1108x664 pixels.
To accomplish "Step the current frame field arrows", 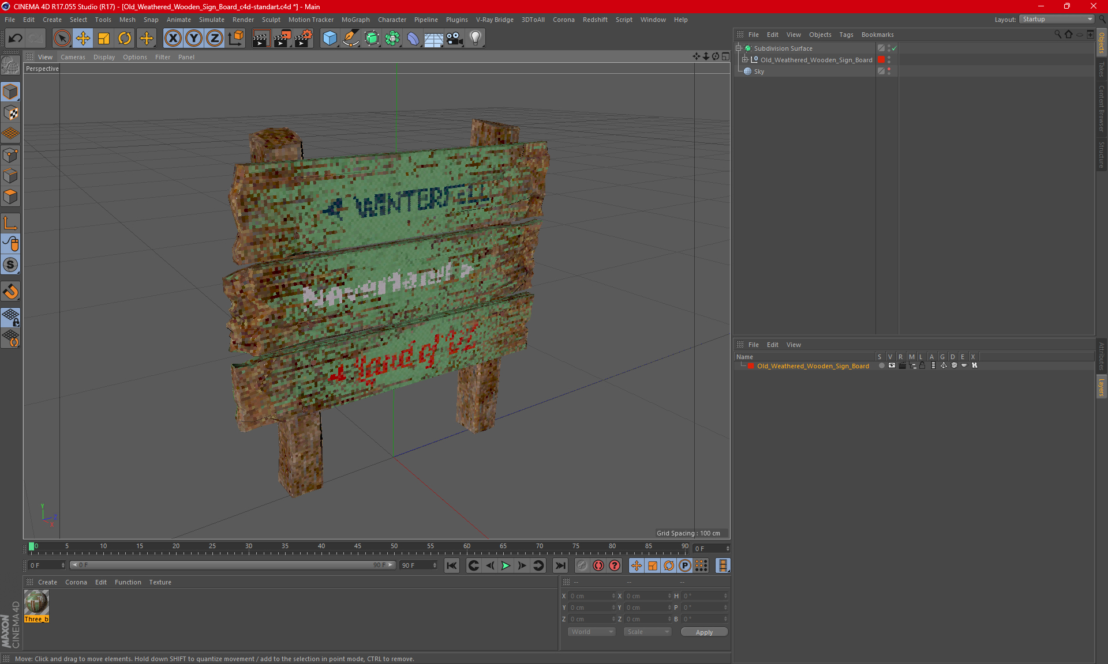I will (x=728, y=548).
